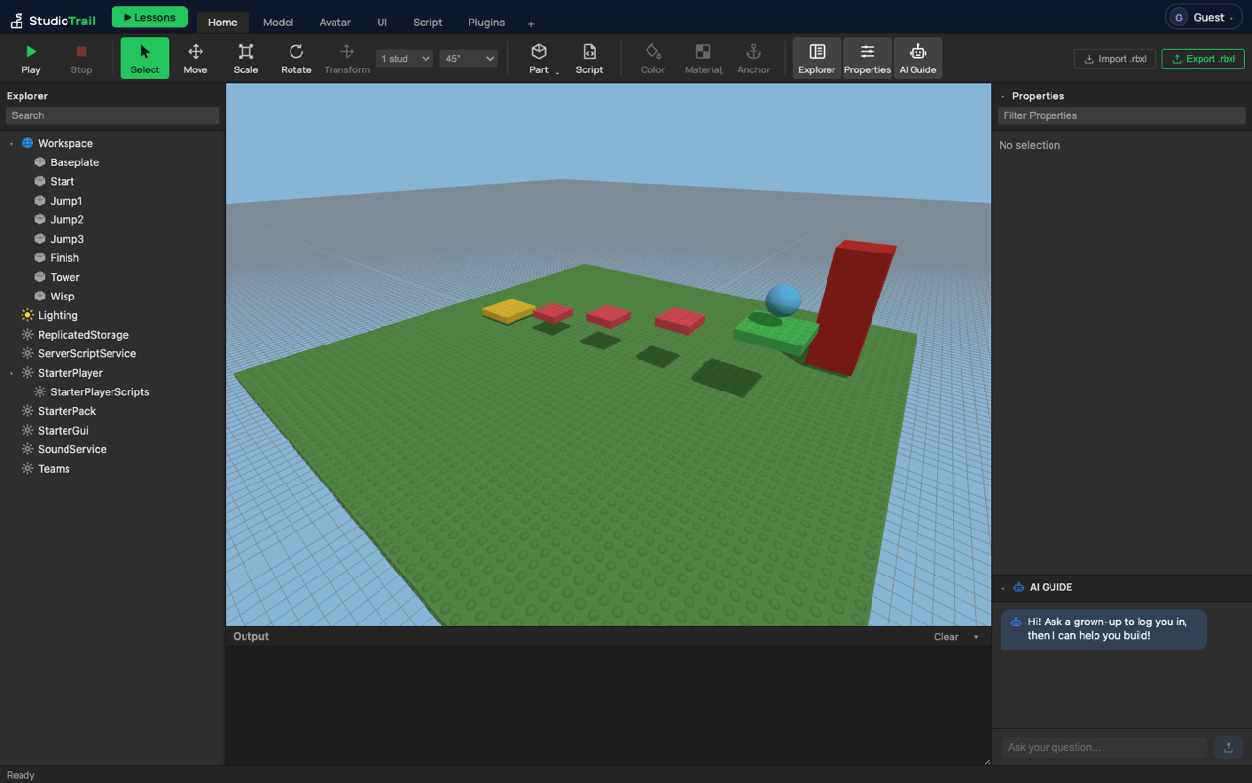
Task: Click the blue sphere in viewport
Action: [x=783, y=300]
